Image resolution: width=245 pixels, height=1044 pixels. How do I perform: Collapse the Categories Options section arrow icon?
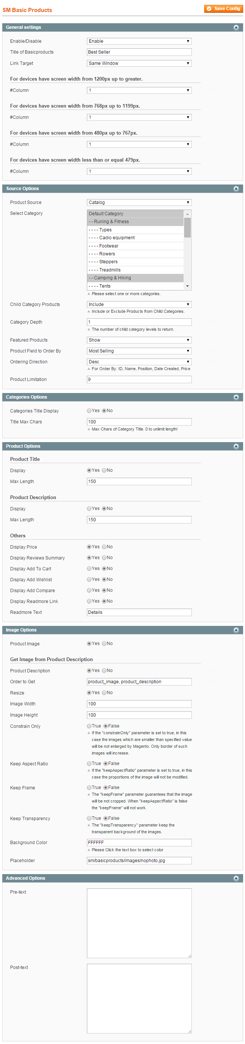coord(236,397)
